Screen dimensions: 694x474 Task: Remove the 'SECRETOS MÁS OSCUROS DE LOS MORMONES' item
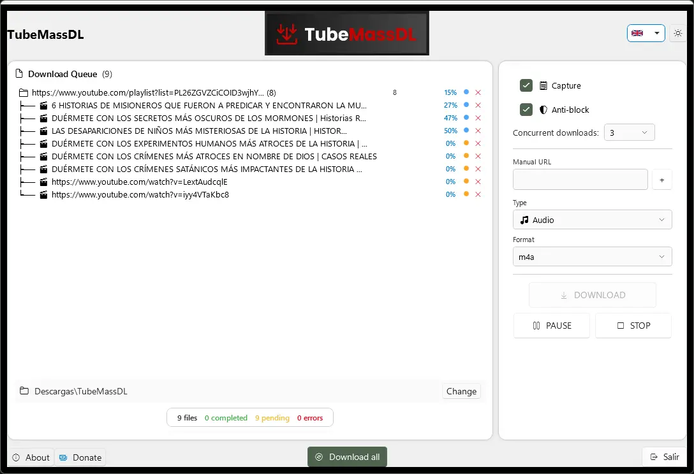tap(478, 118)
